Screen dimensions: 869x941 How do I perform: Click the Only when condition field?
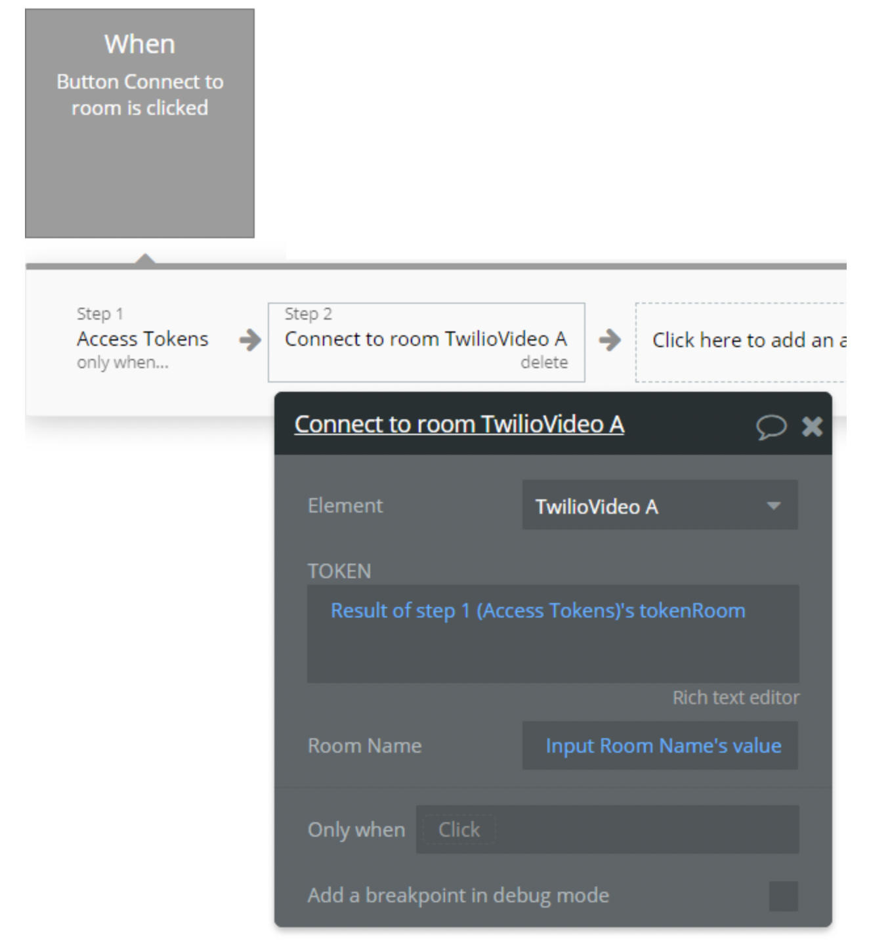tap(607, 830)
